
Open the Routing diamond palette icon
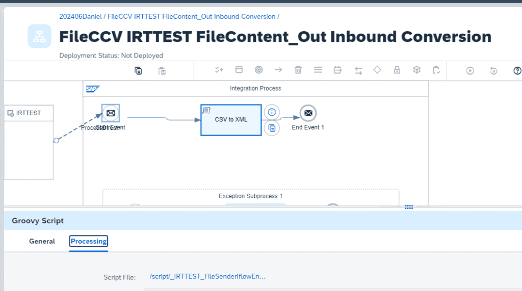(377, 70)
